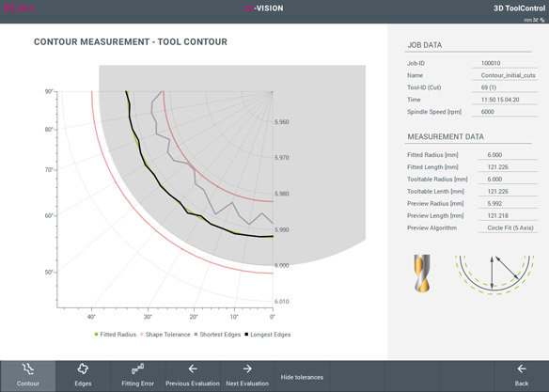The width and height of the screenshot is (549, 392).
Task: Toggle Shape Tolerance legend entry
Action: click(x=165, y=335)
